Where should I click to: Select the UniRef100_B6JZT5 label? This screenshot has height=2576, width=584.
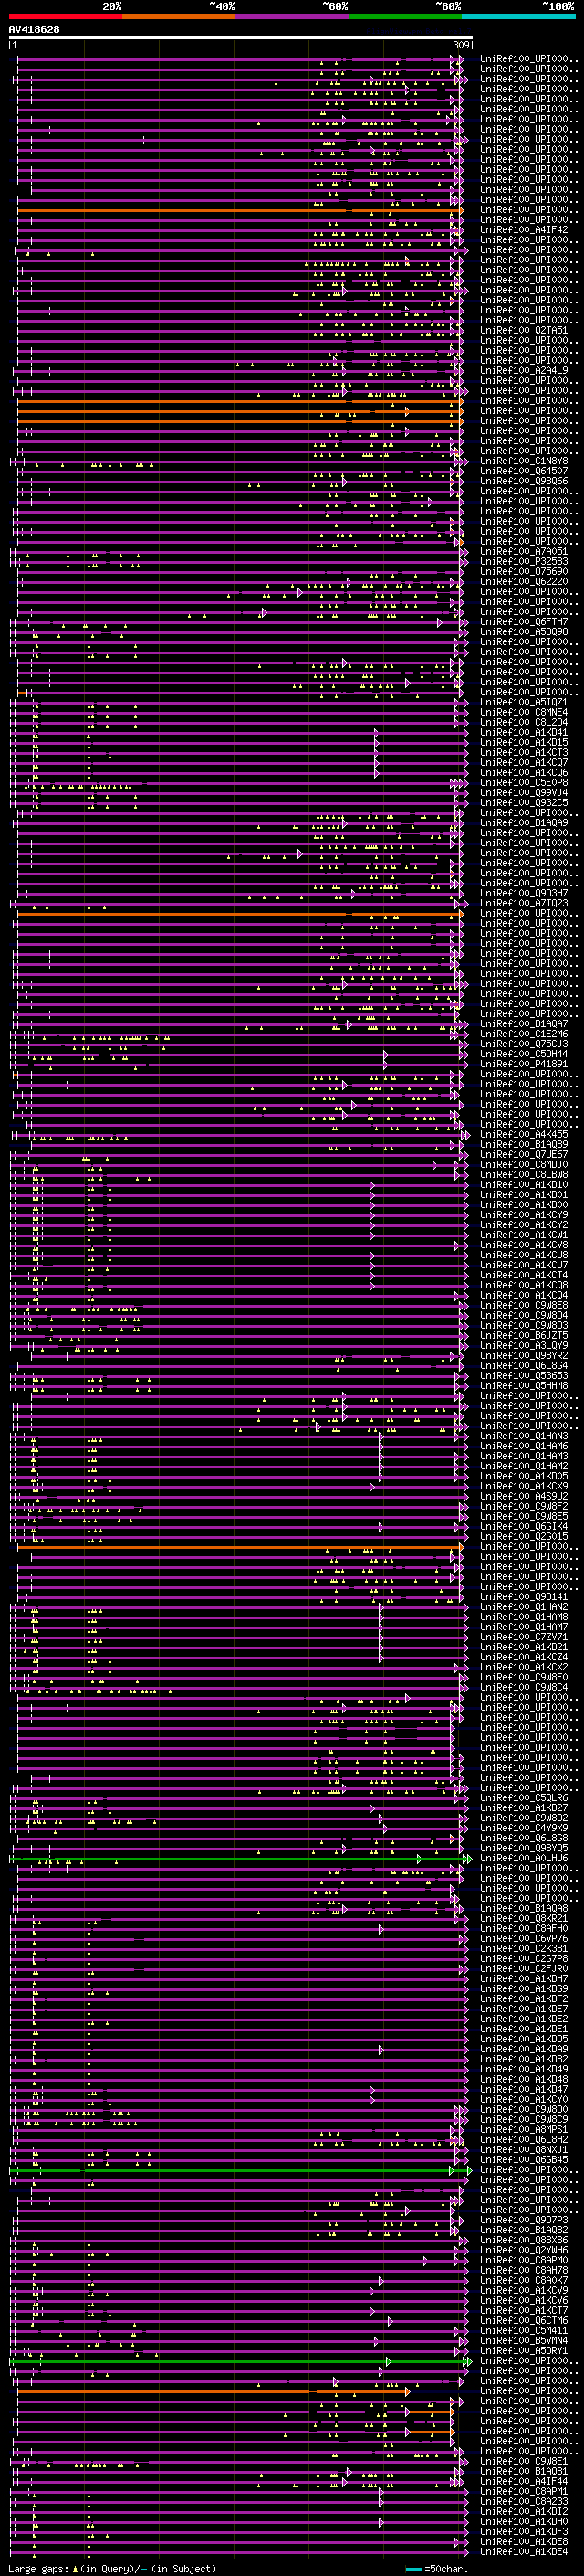[524, 1335]
